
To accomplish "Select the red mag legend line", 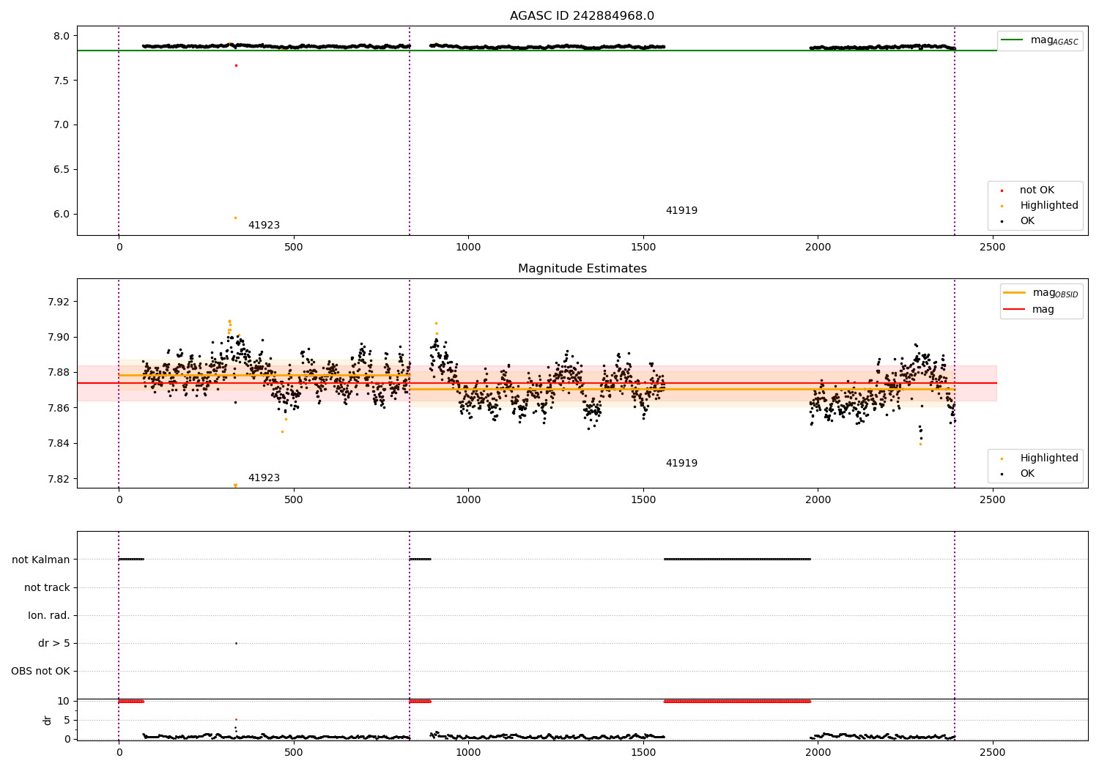I will pyautogui.click(x=1014, y=309).
